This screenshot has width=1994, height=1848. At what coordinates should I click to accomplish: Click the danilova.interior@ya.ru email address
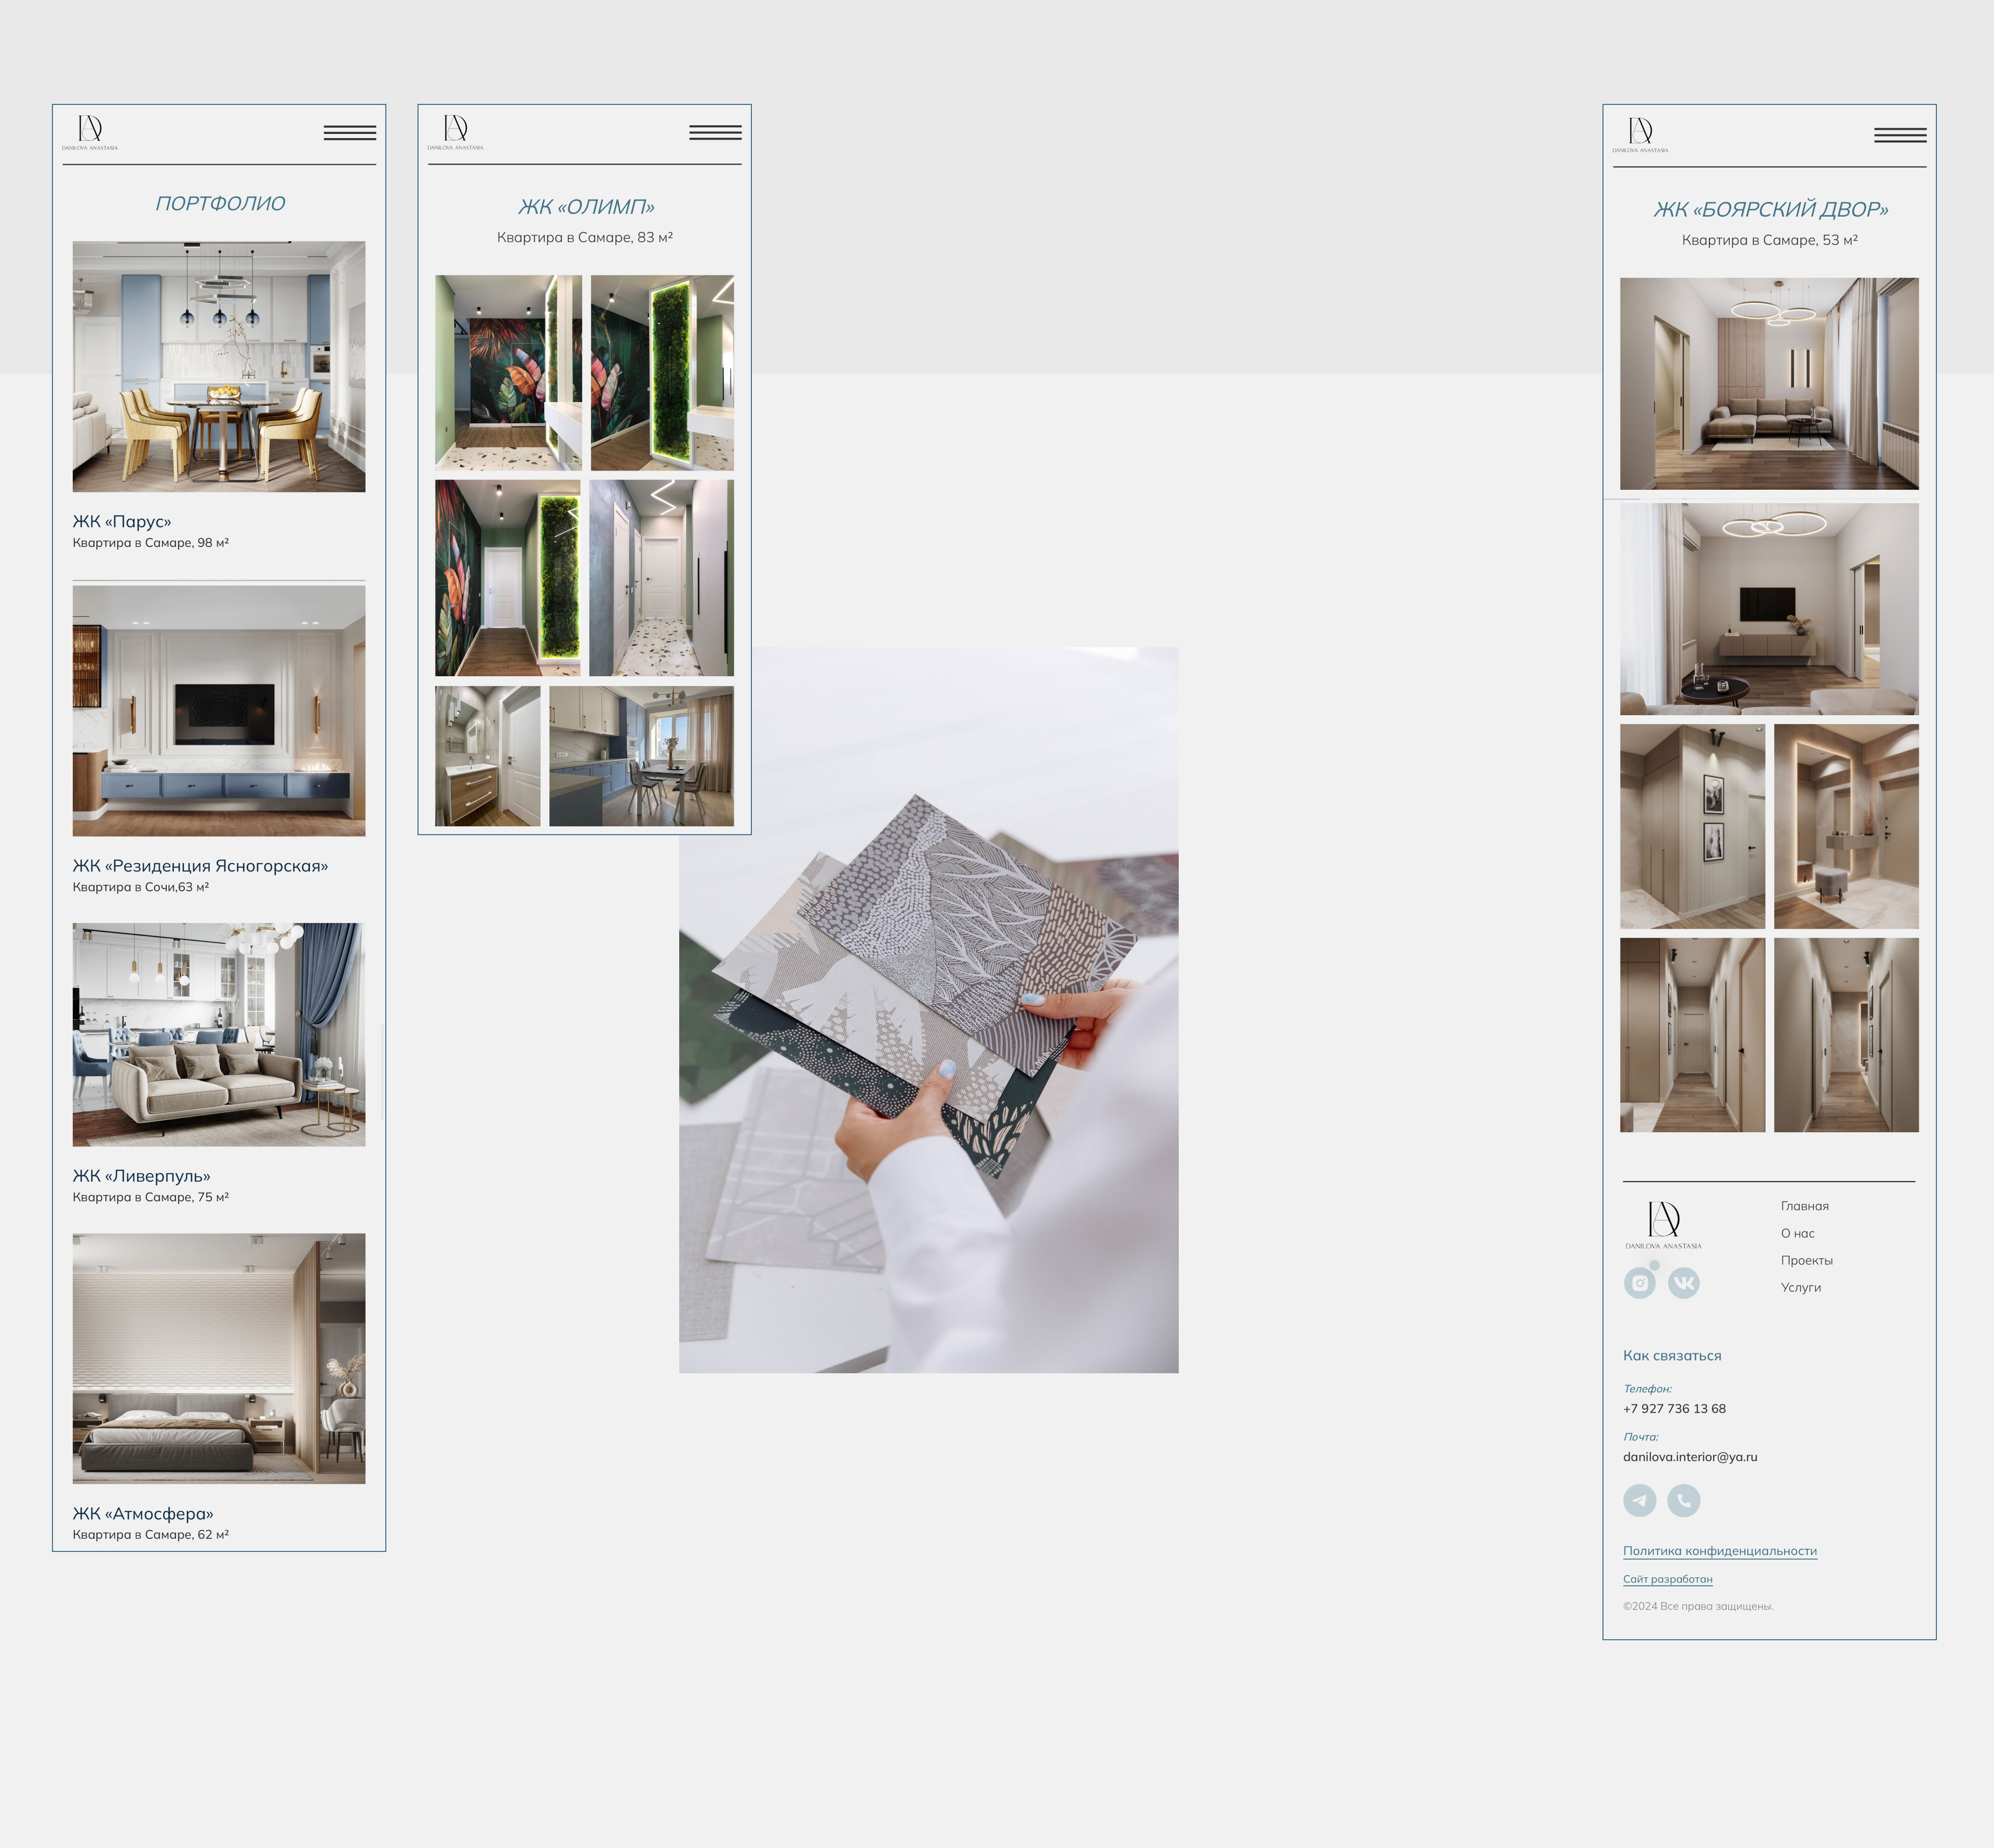coord(1689,1457)
